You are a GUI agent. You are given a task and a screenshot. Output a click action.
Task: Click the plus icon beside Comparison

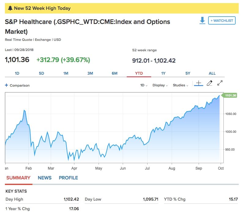point(6,85)
